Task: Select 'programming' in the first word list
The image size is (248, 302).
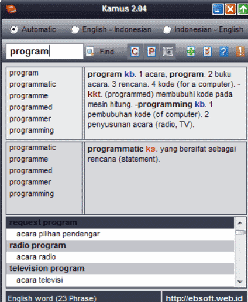Action: coord(32,131)
